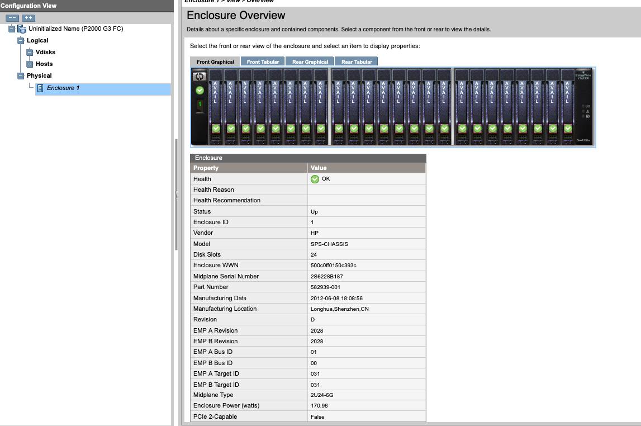Image resolution: width=641 pixels, height=426 pixels.
Task: Select the leftmost disk drive in enclosure
Action: tap(216, 106)
